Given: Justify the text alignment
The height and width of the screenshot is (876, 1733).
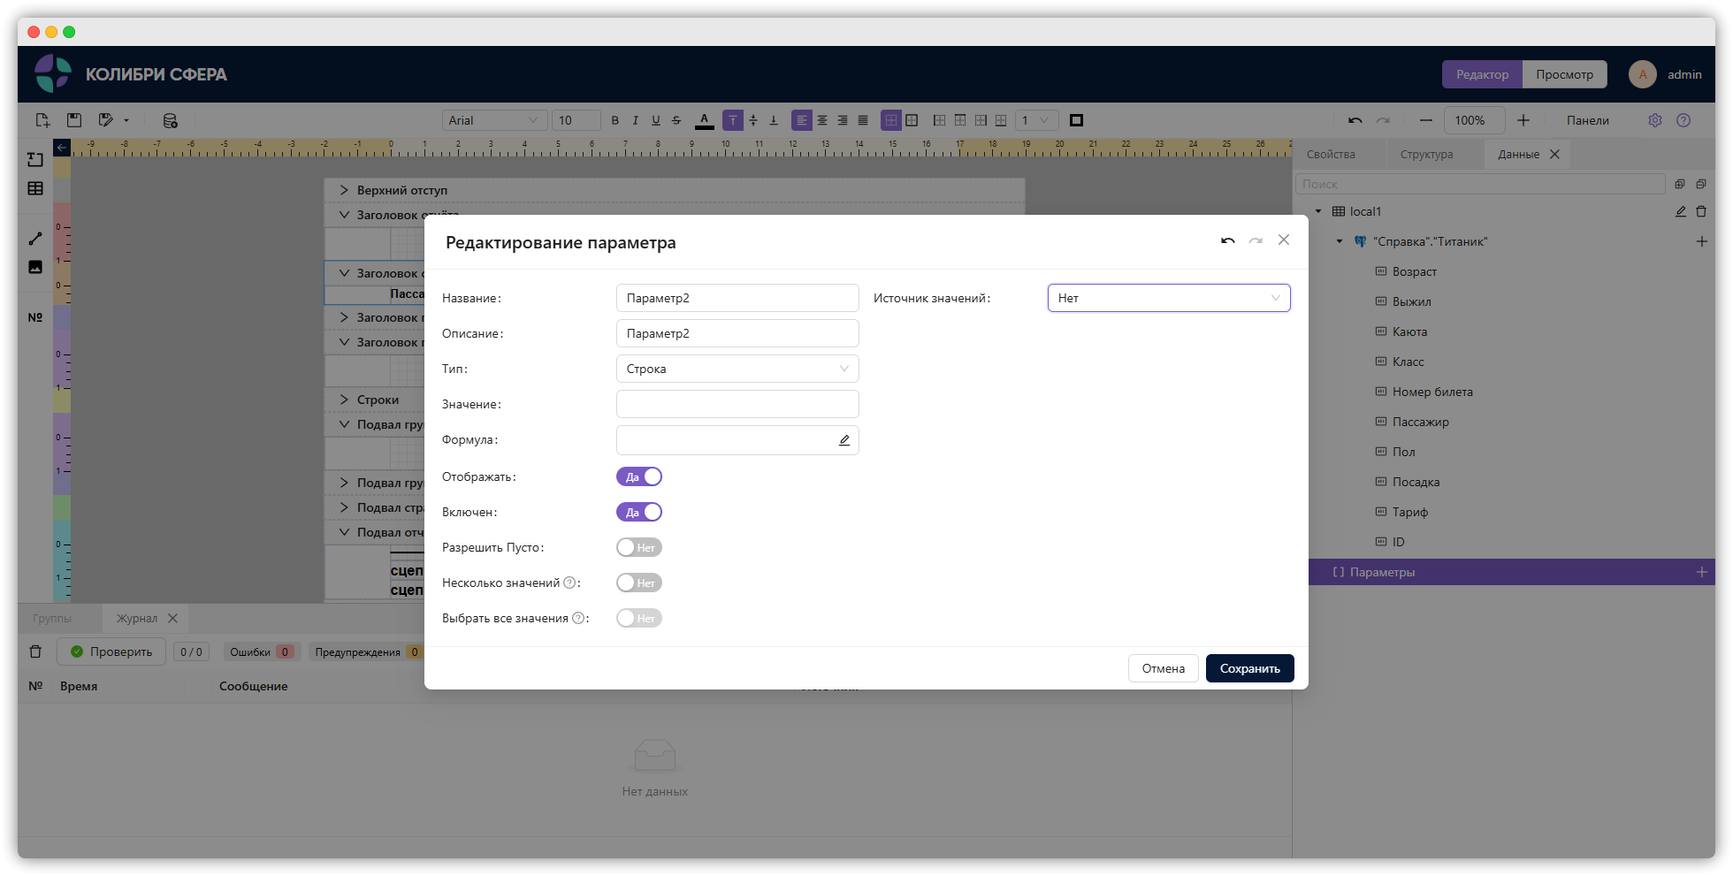Looking at the screenshot, I should tap(863, 120).
